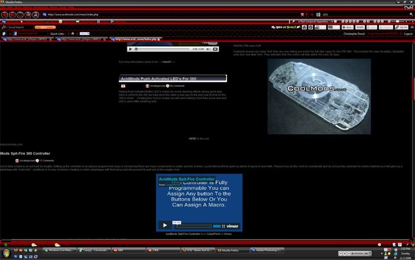Image resolution: width=415 pixels, height=260 pixels.
Task: Click the Firefox back navigation button
Action: 5,15
